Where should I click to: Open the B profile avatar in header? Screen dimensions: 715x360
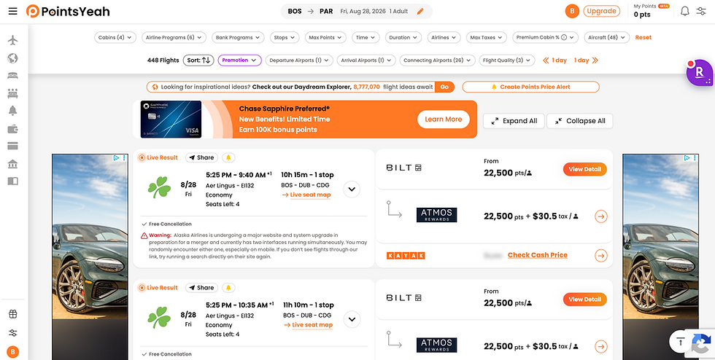pos(572,12)
